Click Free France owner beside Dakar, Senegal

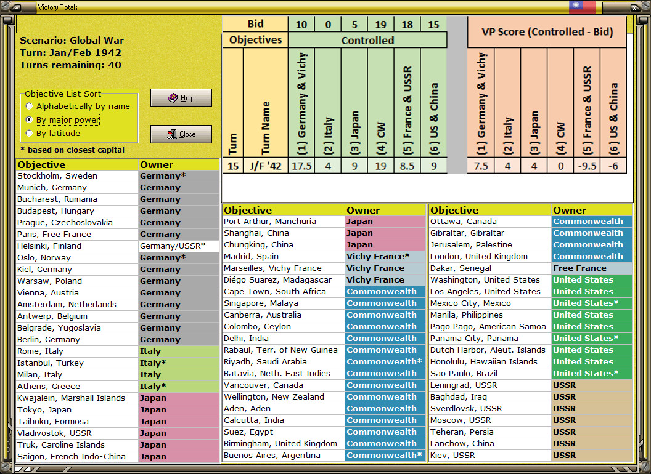(592, 268)
